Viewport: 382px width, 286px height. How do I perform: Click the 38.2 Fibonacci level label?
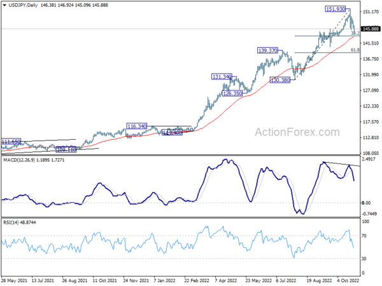355,32
